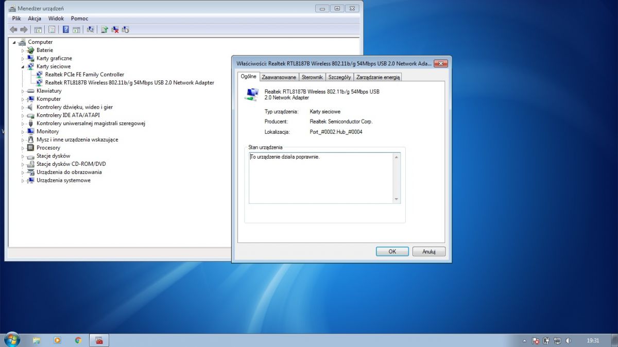
Task: Open the Akcja menu
Action: click(x=35, y=19)
